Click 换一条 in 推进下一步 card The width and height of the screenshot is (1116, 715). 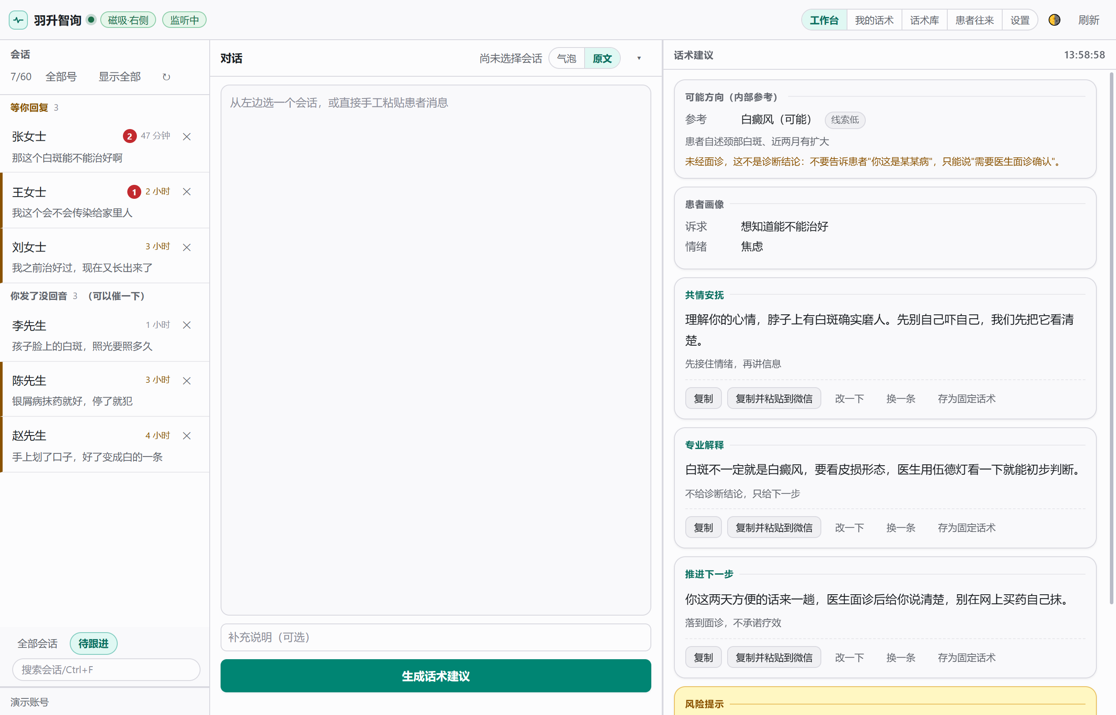point(901,657)
